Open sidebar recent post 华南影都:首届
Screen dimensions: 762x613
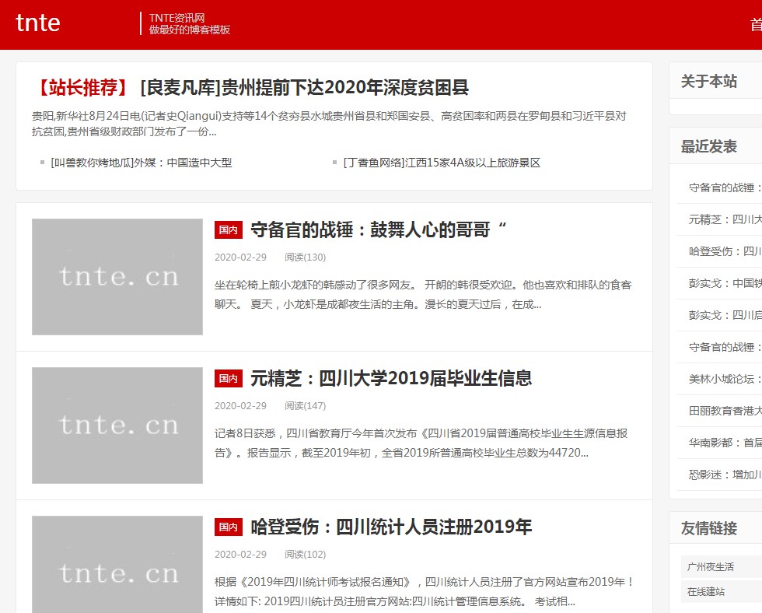(x=725, y=443)
